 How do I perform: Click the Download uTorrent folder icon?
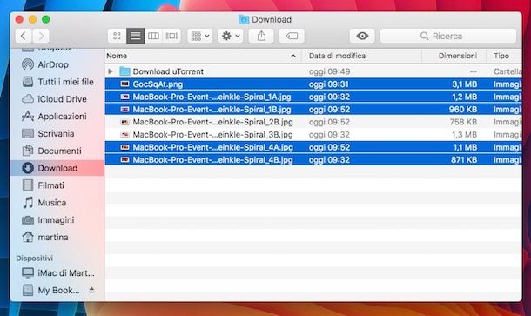(x=124, y=71)
